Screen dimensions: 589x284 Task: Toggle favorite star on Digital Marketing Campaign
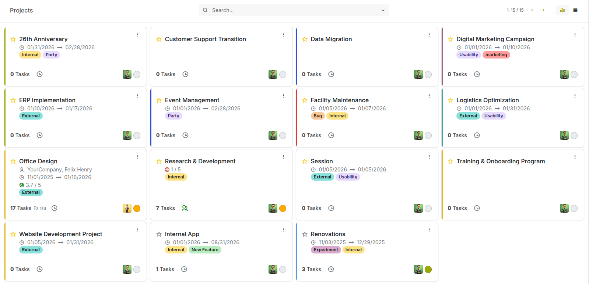450,39
